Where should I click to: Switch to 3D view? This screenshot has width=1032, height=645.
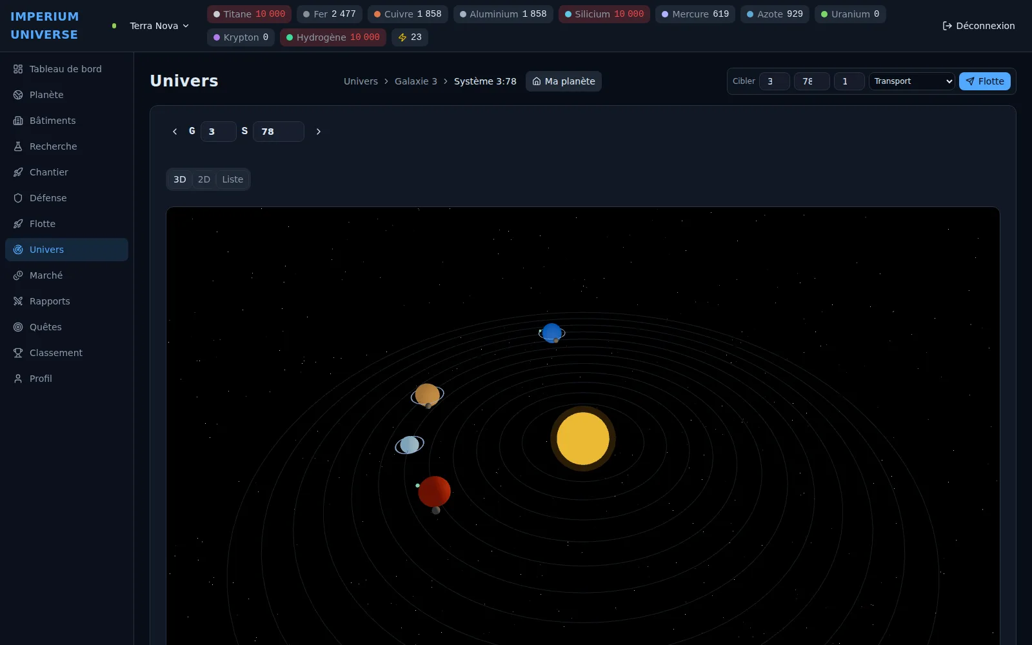tap(180, 179)
